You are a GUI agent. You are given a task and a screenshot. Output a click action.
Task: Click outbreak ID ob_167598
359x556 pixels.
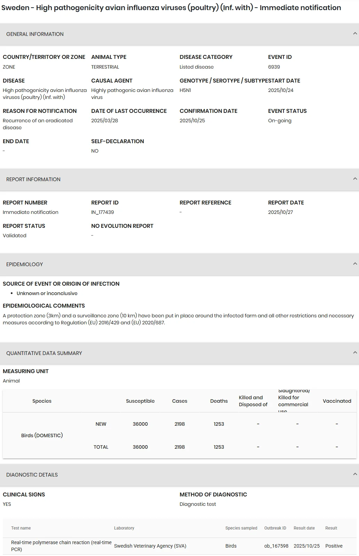pos(276,546)
